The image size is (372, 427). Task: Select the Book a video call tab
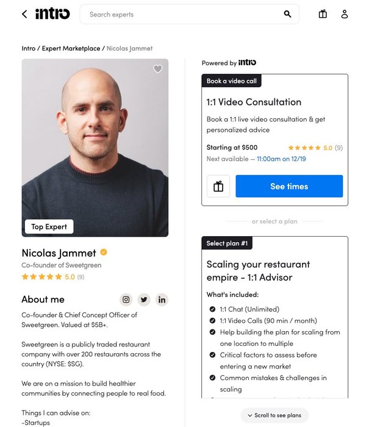pos(232,81)
